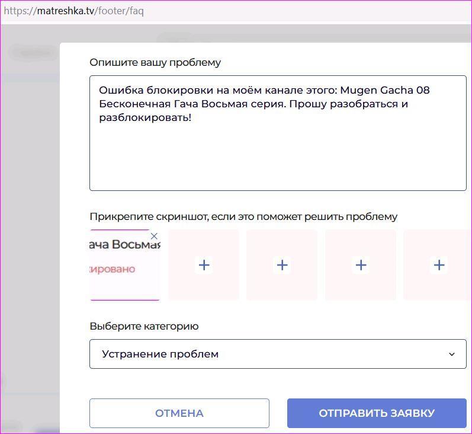The width and height of the screenshot is (472, 434).
Task: Click the "Прикрепите скриншот" label text
Action: click(x=243, y=216)
